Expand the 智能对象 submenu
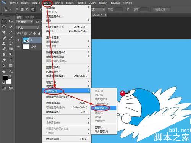 click(x=67, y=82)
